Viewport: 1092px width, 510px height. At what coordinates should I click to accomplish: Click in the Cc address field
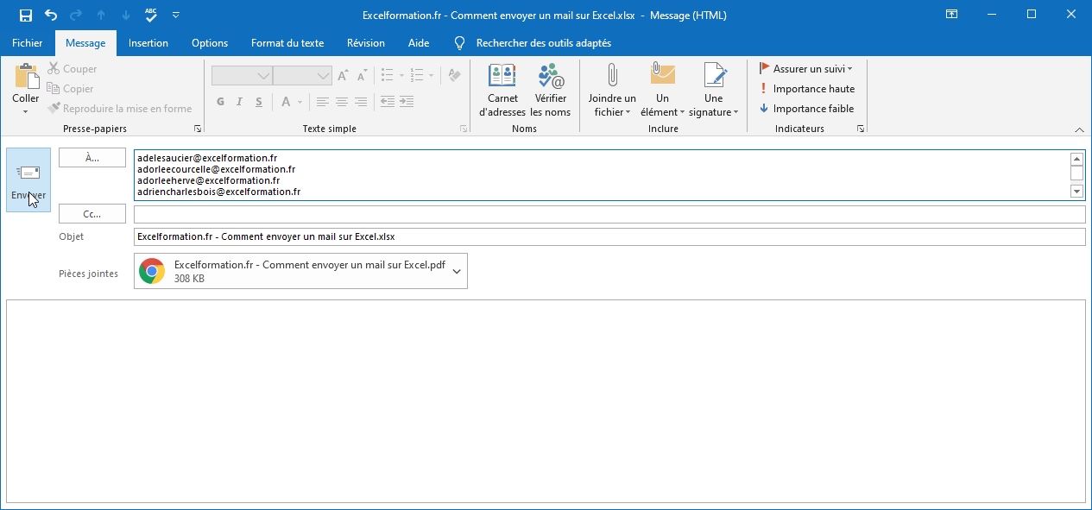[609, 214]
